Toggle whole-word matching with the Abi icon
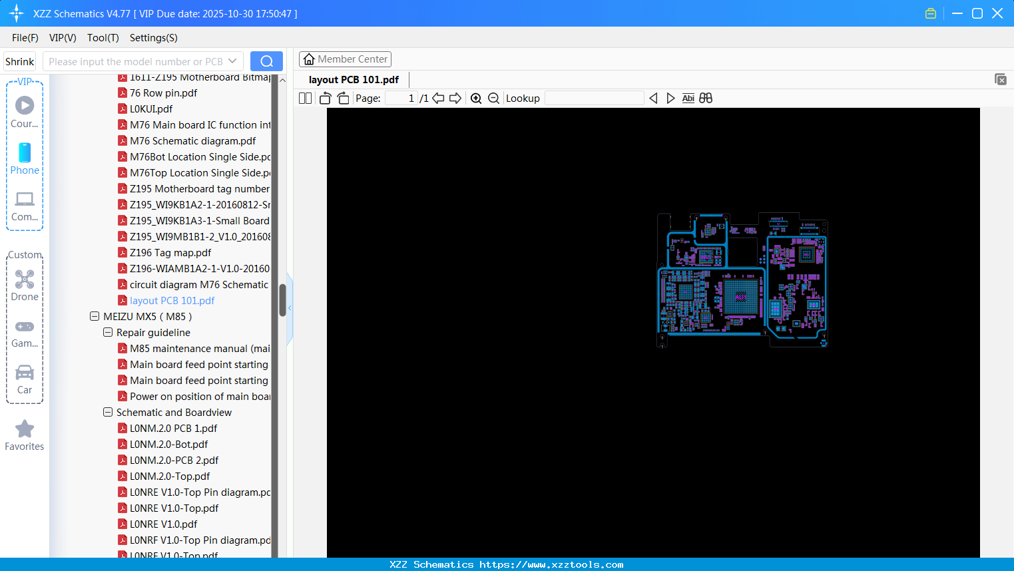The image size is (1014, 571). click(688, 98)
